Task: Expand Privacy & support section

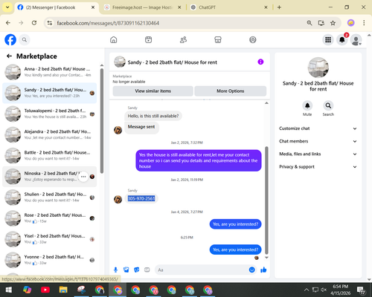Action: point(318,167)
